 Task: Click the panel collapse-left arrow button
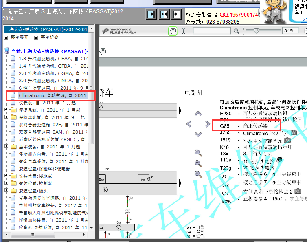176,14
